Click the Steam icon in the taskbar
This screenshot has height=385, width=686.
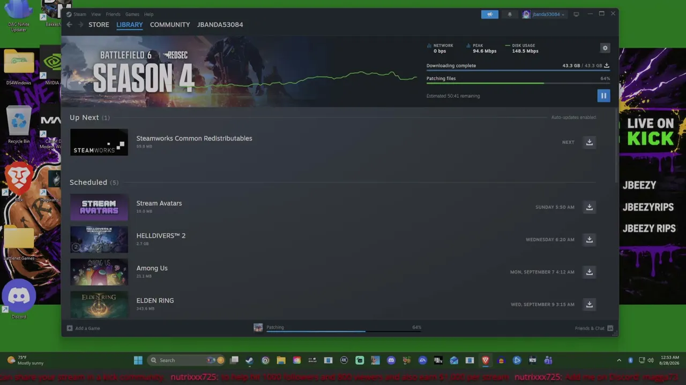click(249, 360)
